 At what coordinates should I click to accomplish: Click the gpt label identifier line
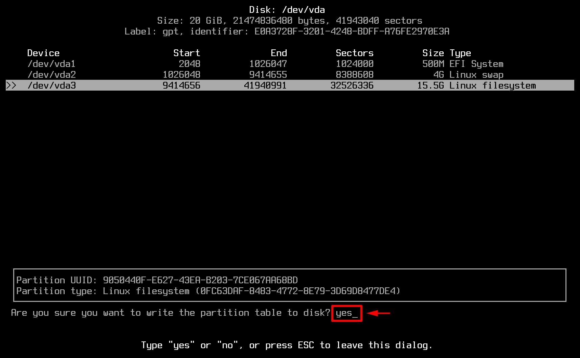click(x=287, y=31)
